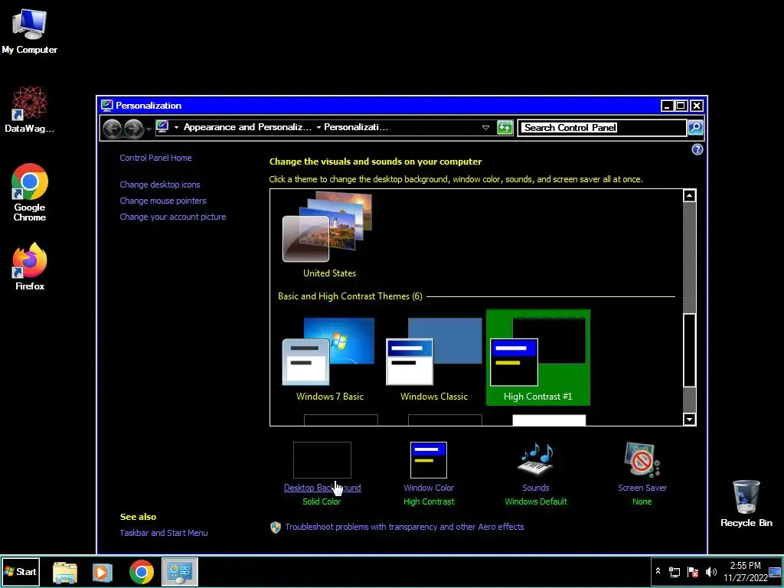The height and width of the screenshot is (588, 784).
Task: Select Control Panel taskbar button
Action: pos(180,572)
